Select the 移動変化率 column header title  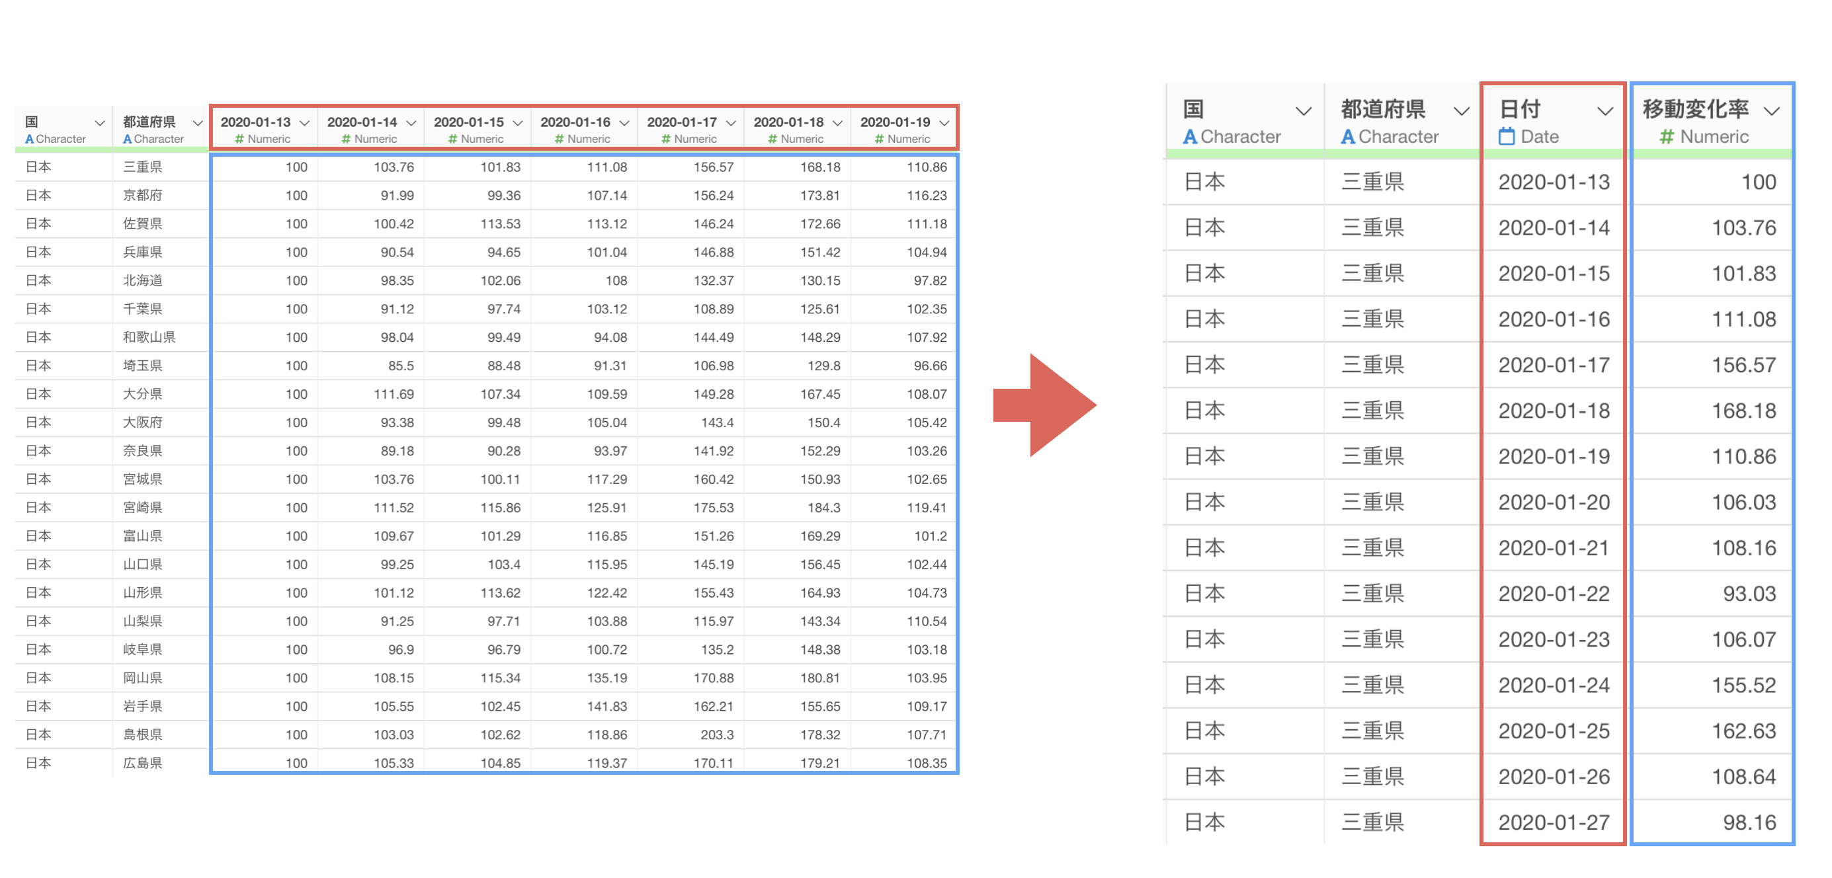point(1696,110)
